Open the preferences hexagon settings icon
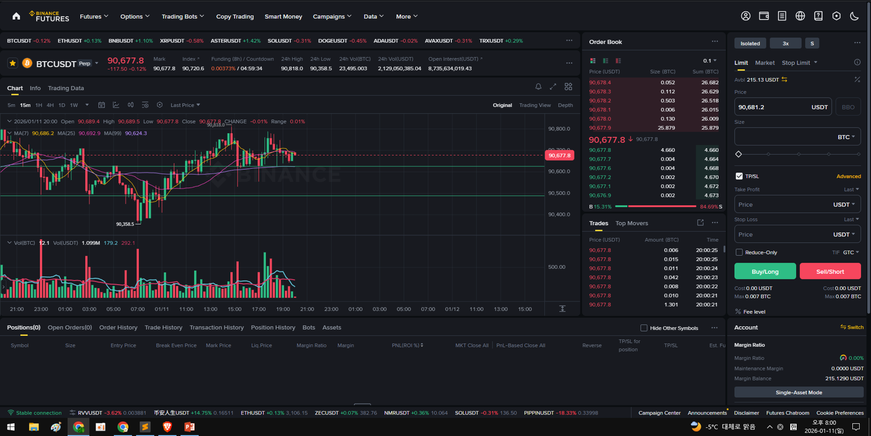Viewport: 871px width, 436px height. pyautogui.click(x=836, y=16)
